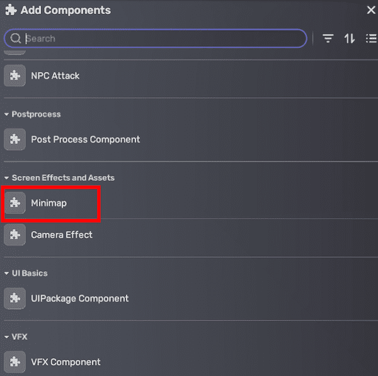This screenshot has width=378, height=376.
Task: Click the Post Process Component puzzle icon
Action: tap(14, 139)
